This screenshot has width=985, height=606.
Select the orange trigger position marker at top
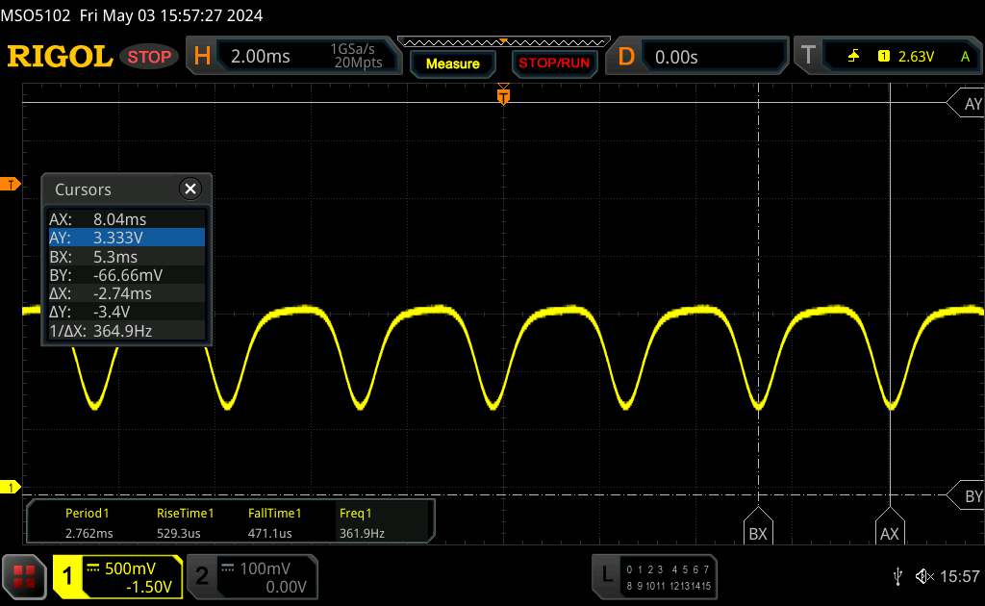pyautogui.click(x=502, y=95)
